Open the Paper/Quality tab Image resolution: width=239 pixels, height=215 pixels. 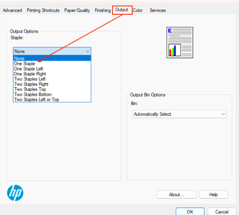click(77, 10)
